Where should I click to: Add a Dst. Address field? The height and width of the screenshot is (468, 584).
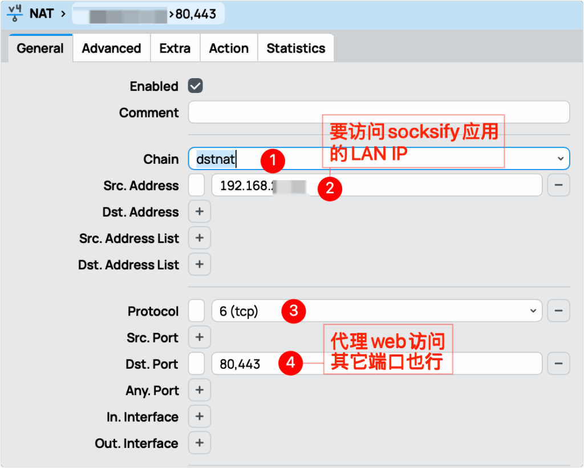[199, 212]
